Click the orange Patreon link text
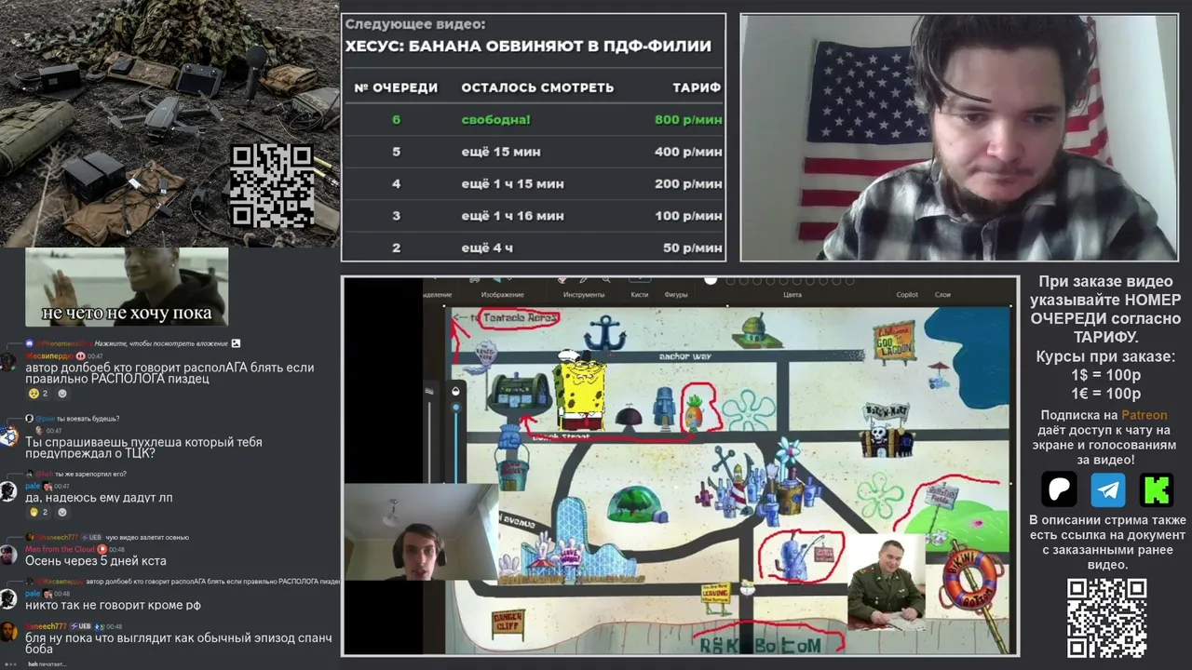The width and height of the screenshot is (1192, 670). tap(1144, 415)
